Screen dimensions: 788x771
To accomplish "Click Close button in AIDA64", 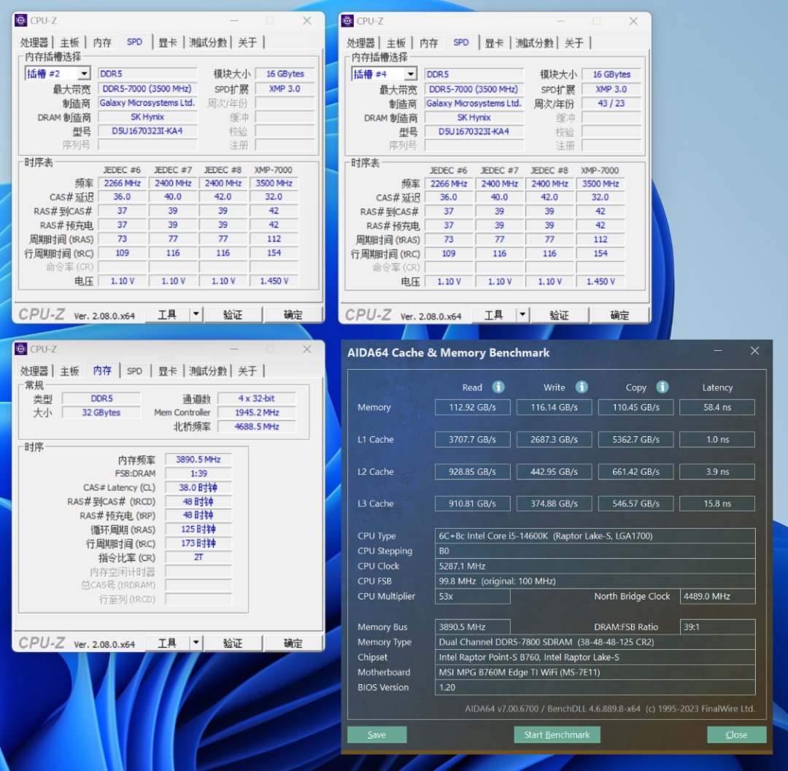I will click(737, 735).
